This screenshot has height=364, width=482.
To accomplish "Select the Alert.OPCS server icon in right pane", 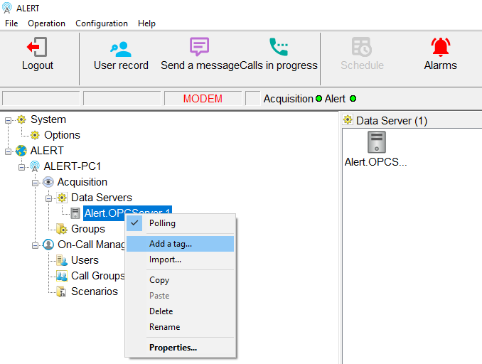I will tap(376, 142).
